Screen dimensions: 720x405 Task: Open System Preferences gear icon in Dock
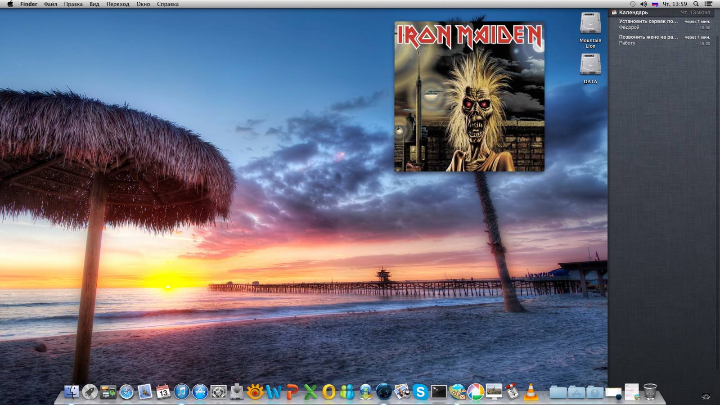[219, 392]
